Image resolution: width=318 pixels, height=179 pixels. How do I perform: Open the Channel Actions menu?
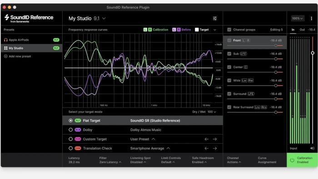tap(234, 160)
